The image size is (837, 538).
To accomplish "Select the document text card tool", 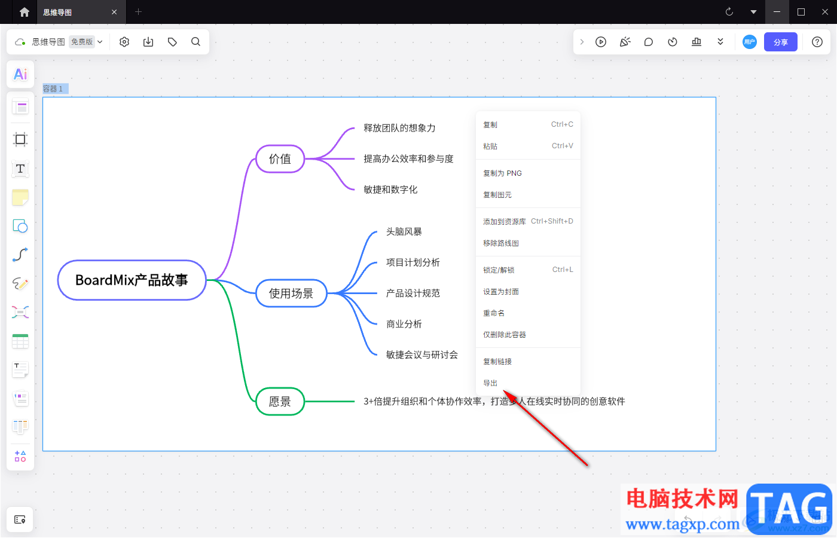I will coord(20,369).
